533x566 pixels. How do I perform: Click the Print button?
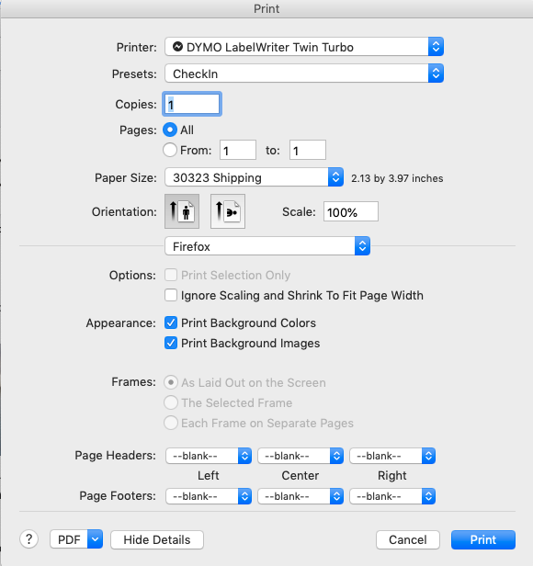tap(483, 539)
